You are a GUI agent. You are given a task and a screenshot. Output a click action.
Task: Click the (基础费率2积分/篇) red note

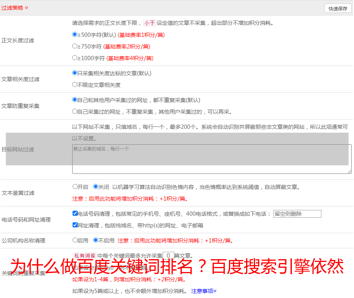coord(127,47)
